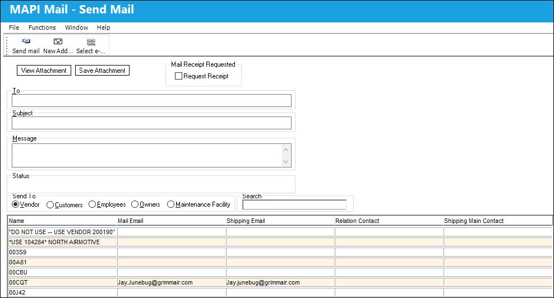Select the 00CBU vendor row
554x298 pixels.
(280, 272)
